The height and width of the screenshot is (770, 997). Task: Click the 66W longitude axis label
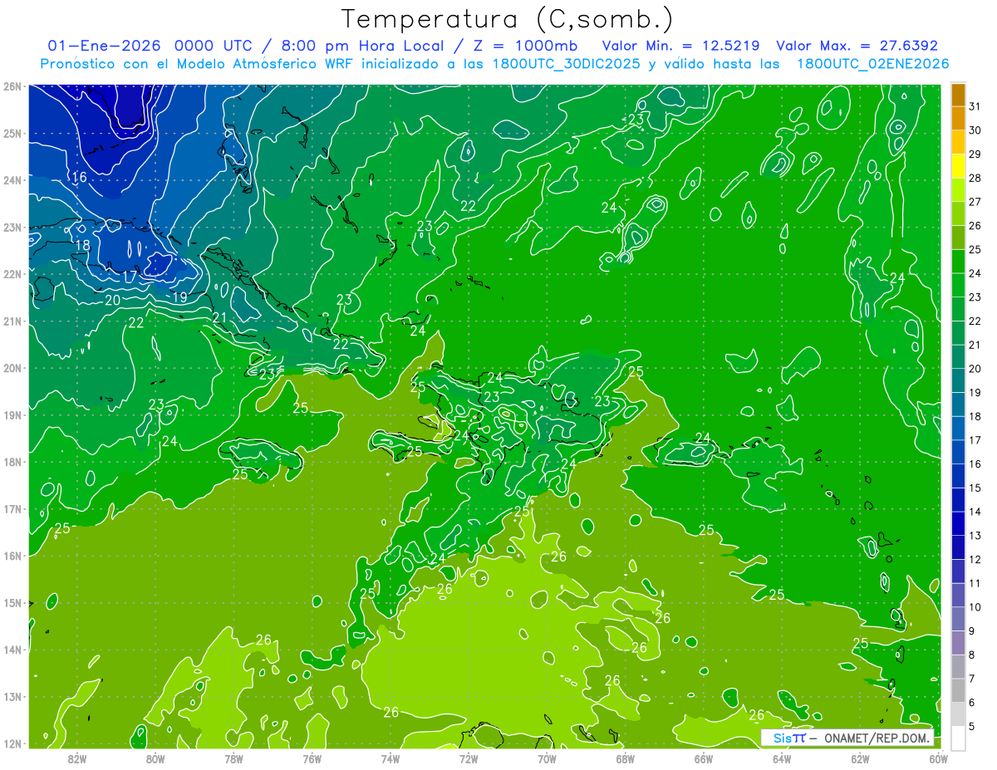click(x=703, y=758)
